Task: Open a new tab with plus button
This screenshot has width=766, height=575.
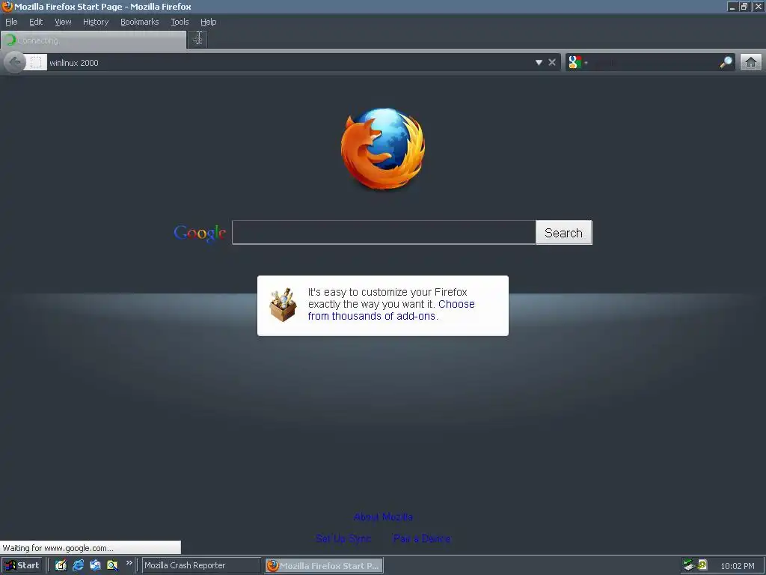Action: [x=197, y=39]
